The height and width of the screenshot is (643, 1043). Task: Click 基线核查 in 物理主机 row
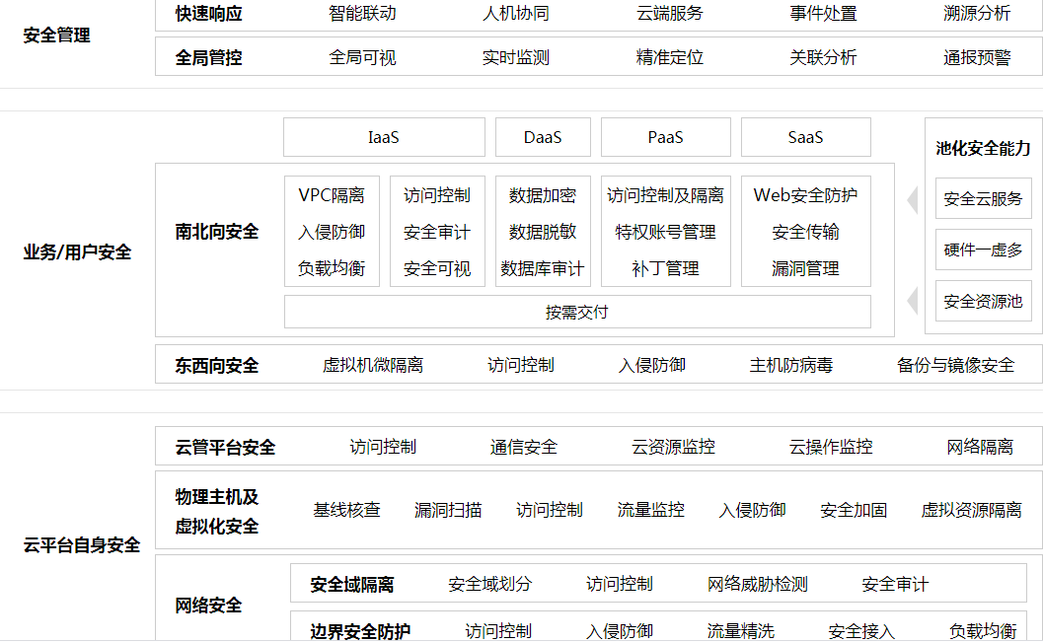click(x=346, y=510)
